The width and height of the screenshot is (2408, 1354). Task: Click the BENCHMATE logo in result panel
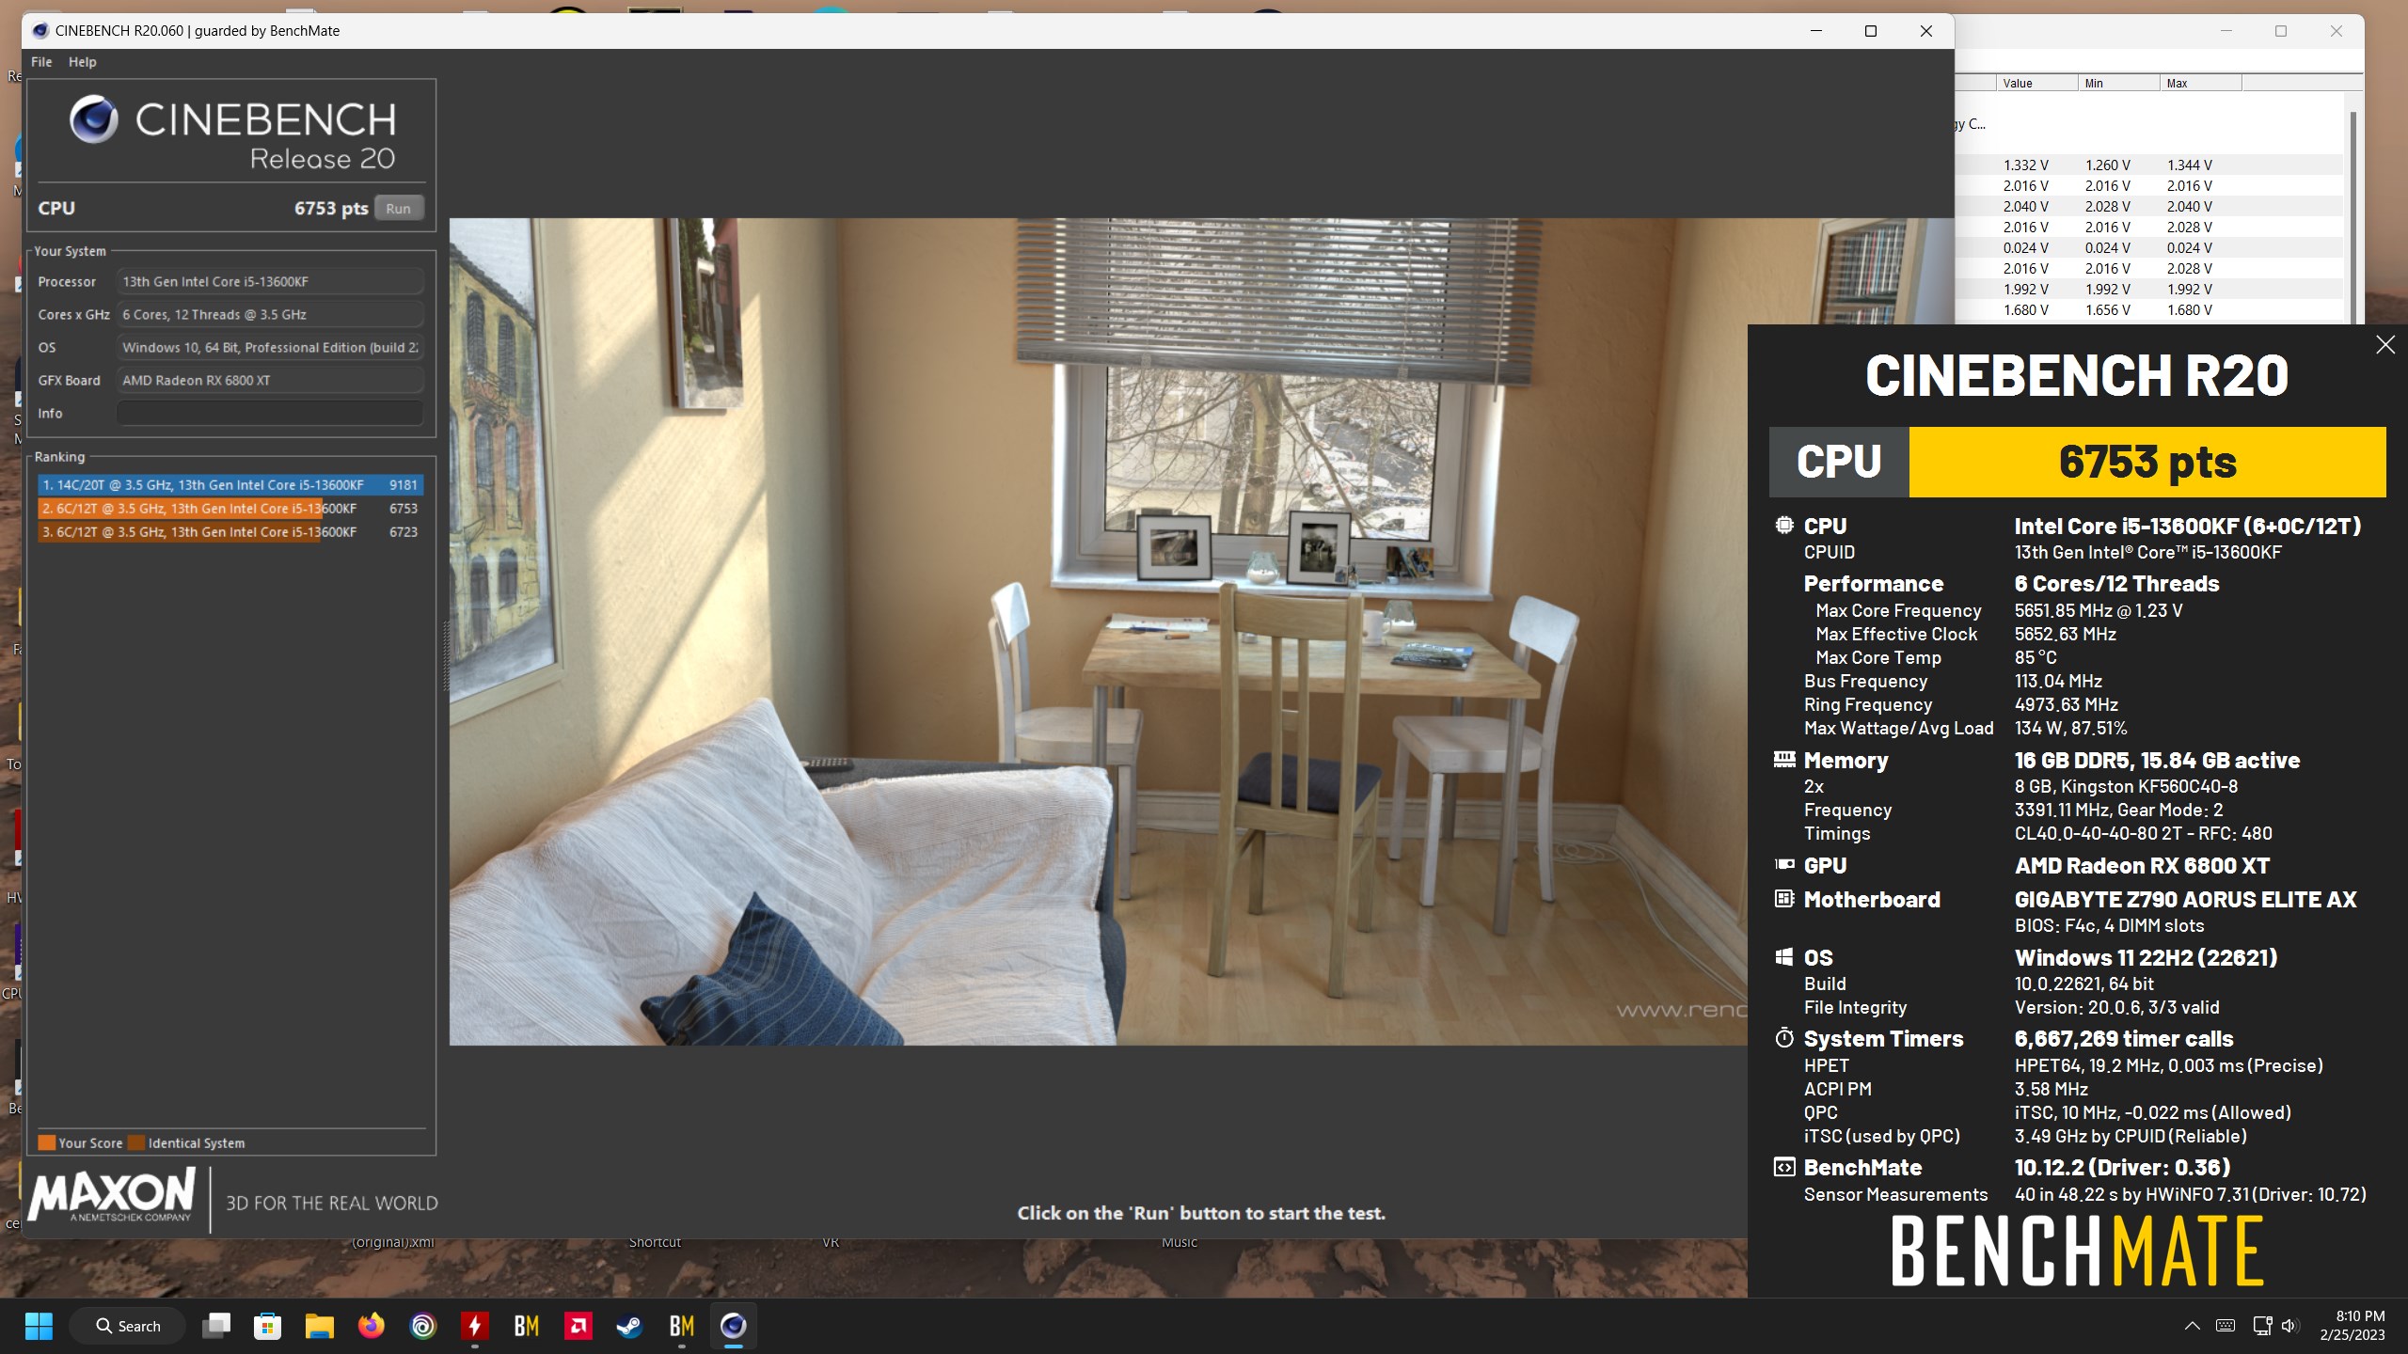2077,1251
